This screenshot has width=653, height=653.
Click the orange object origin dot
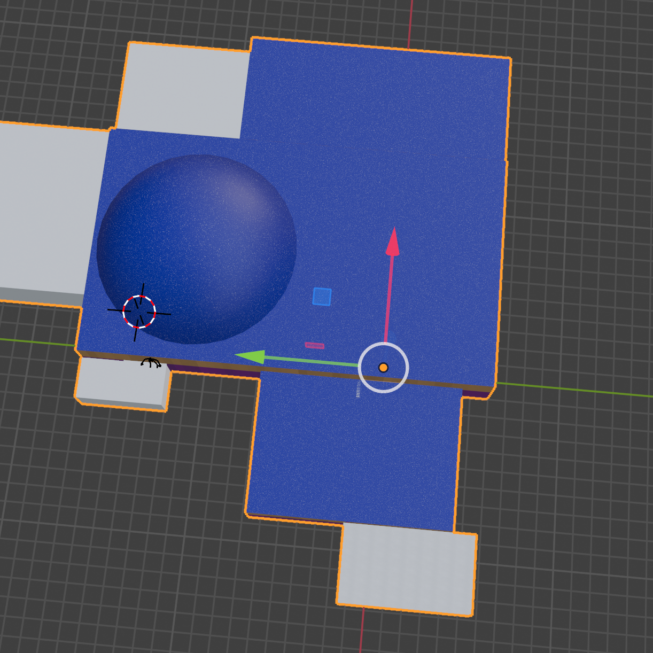coord(383,368)
